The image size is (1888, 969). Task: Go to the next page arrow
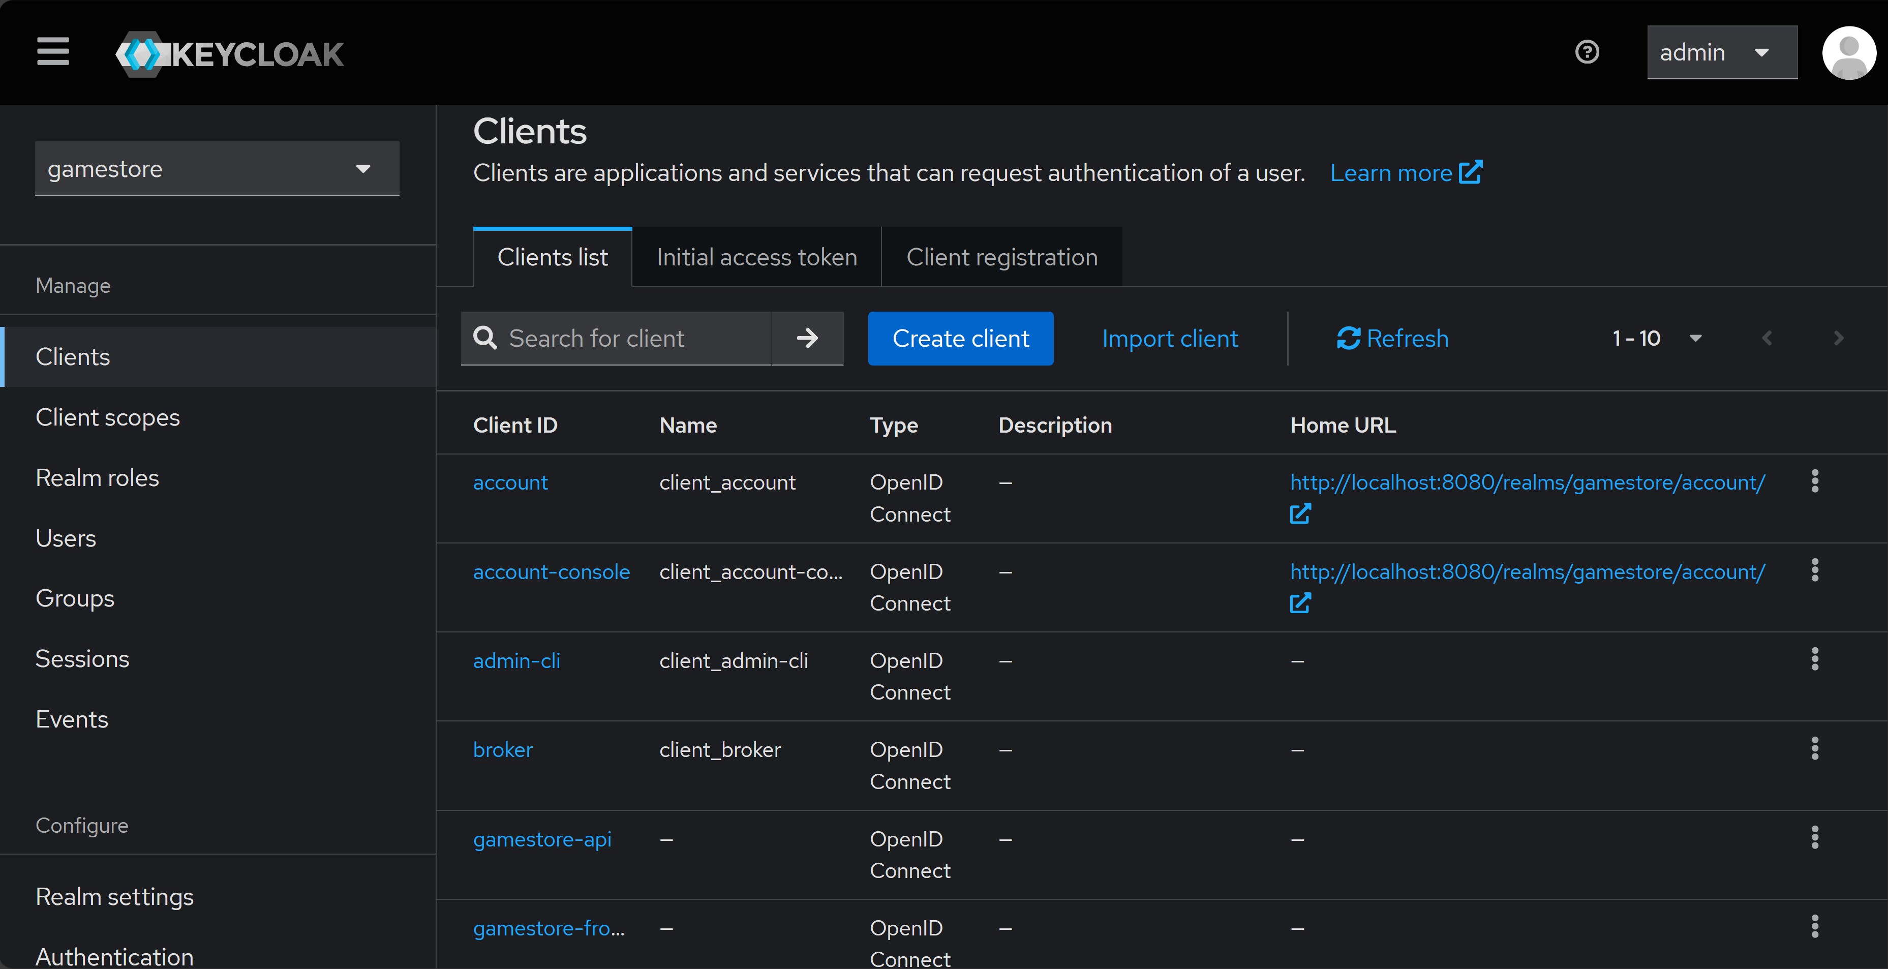click(1838, 338)
